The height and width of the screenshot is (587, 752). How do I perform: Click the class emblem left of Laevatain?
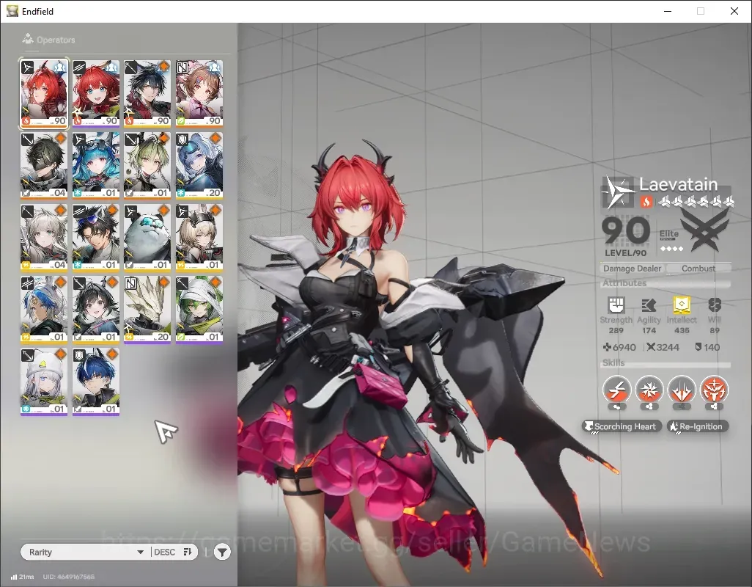tap(618, 192)
